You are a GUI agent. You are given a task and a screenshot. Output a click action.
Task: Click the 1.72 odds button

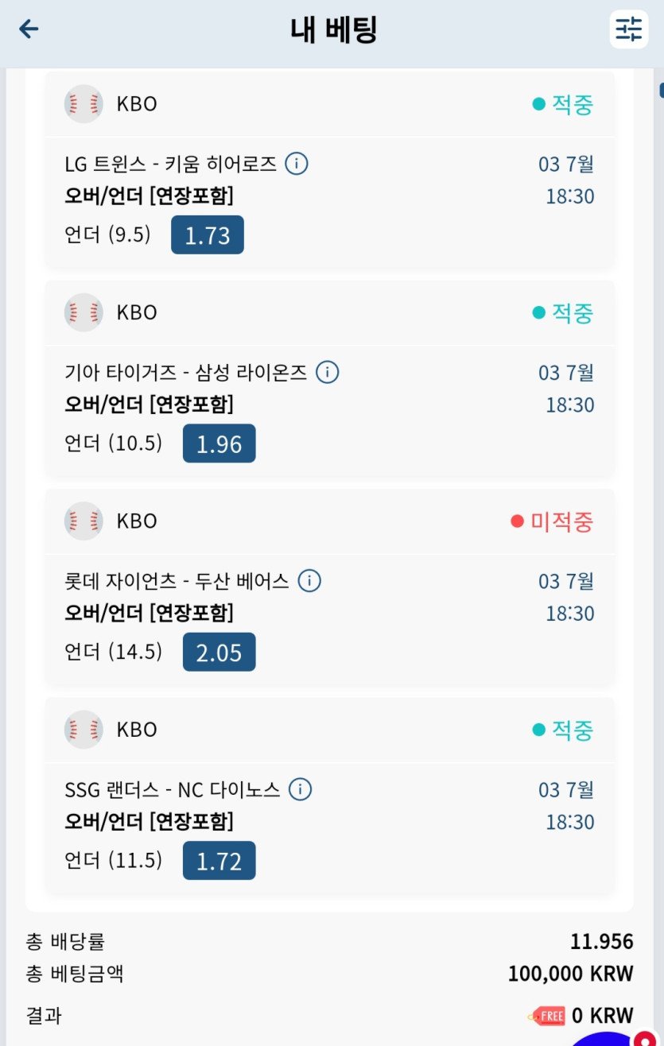click(x=219, y=861)
